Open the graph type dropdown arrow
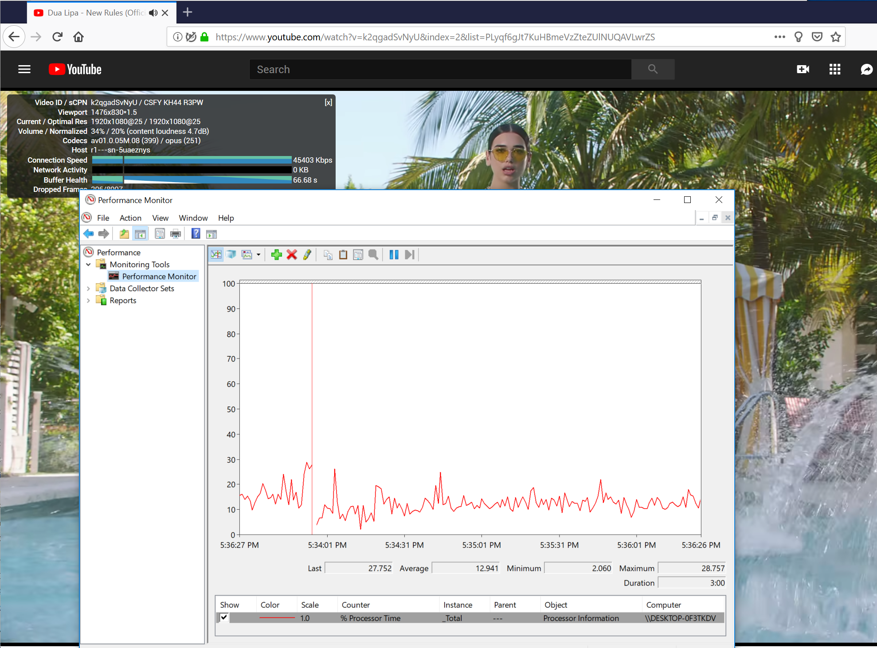The height and width of the screenshot is (648, 877). coord(258,255)
